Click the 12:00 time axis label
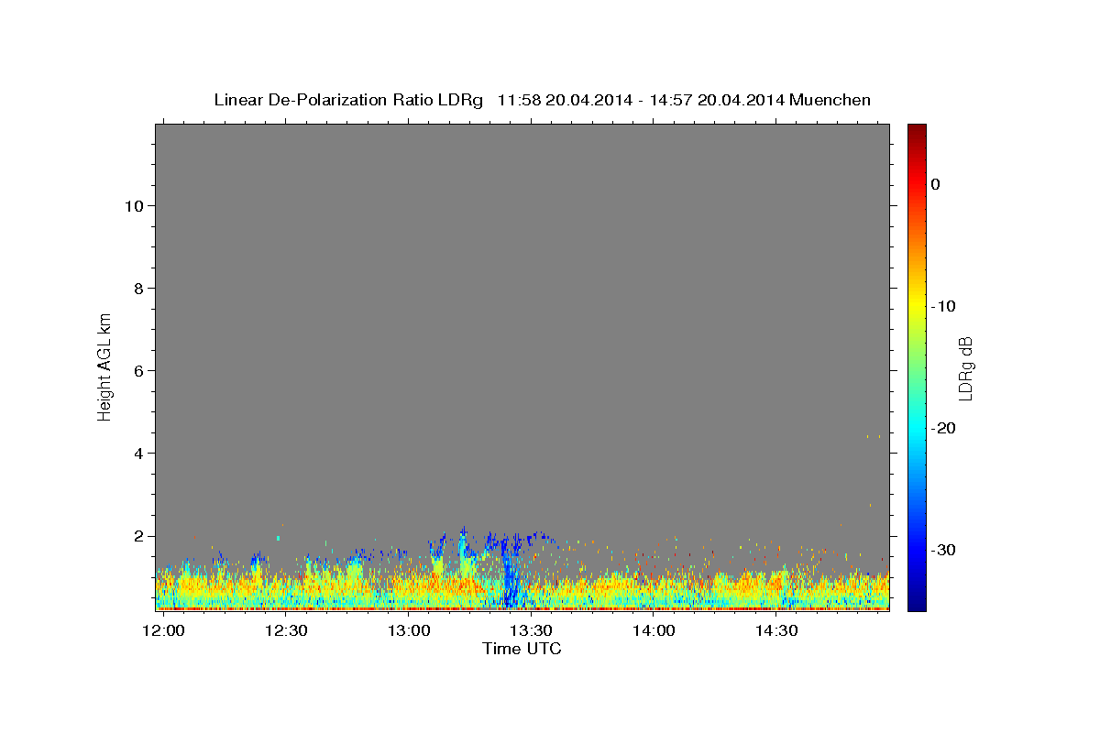The image size is (1100, 733). point(164,630)
